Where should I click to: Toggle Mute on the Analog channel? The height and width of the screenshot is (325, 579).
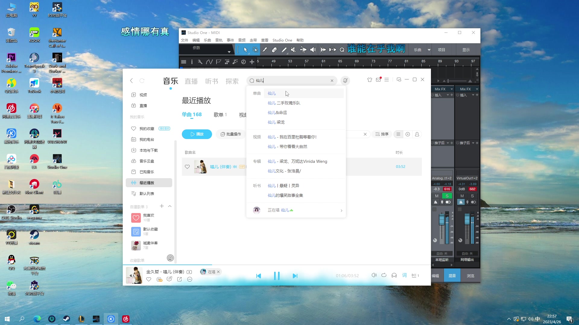(x=437, y=196)
